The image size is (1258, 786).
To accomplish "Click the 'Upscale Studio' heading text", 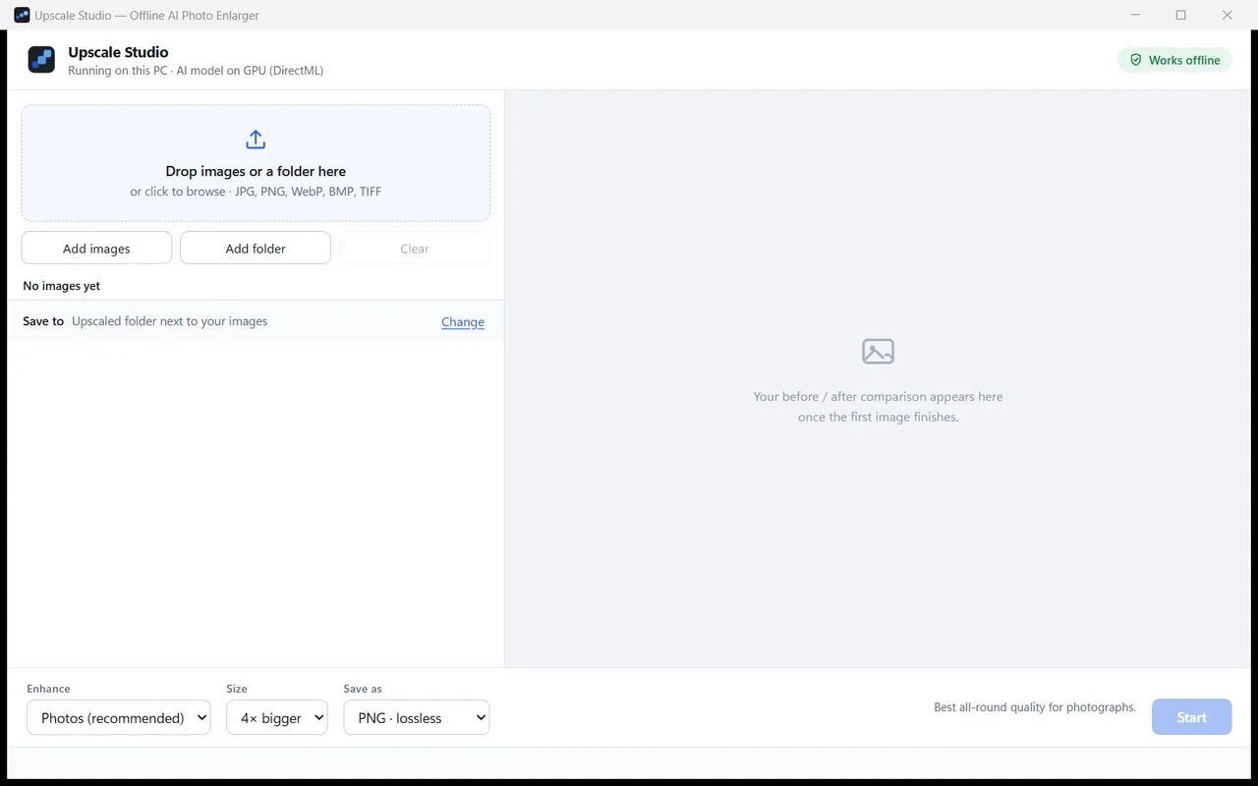I will coord(118,52).
